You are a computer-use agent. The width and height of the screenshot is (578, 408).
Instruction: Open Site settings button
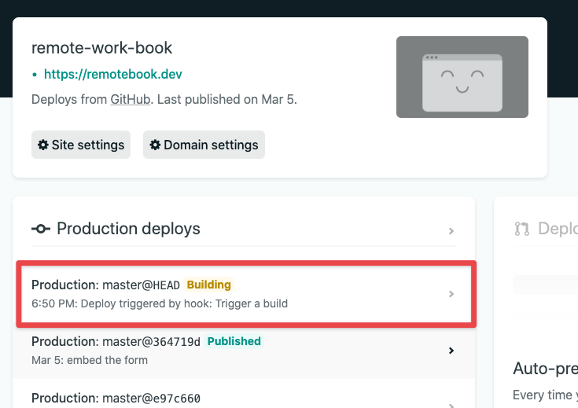[x=81, y=145]
